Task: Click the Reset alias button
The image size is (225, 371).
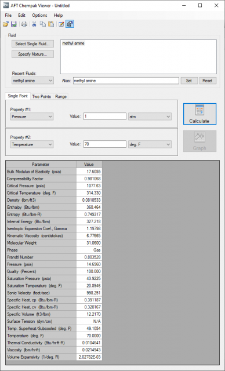Action: [207, 81]
